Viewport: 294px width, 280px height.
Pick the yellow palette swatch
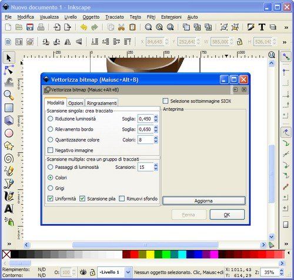(x=151, y=254)
